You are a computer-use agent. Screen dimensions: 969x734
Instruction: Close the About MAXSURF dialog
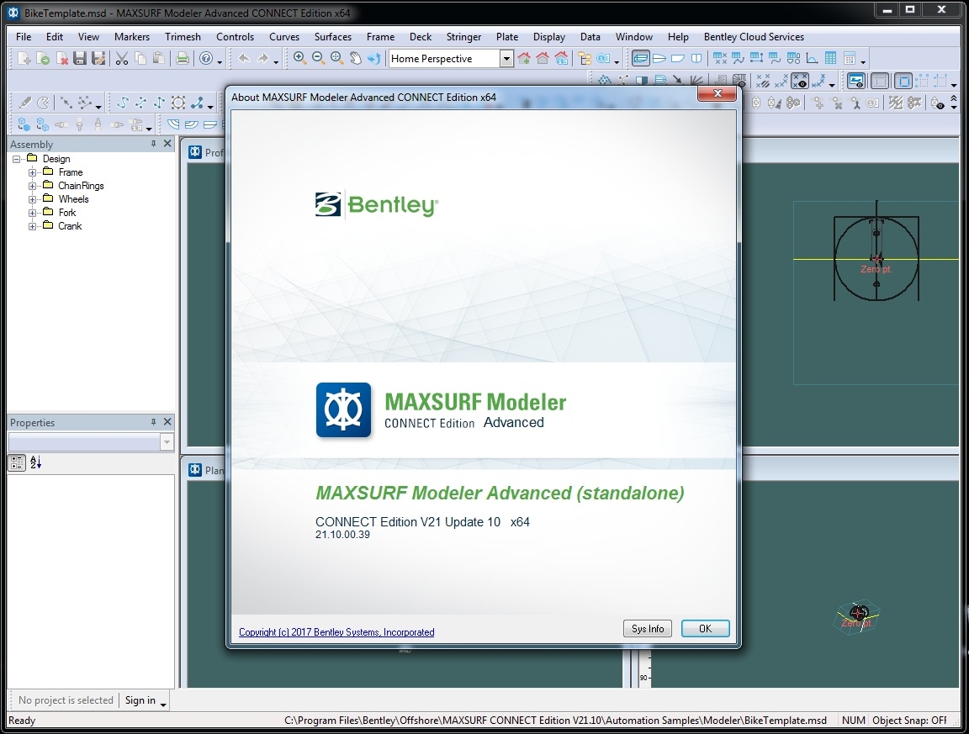717,93
